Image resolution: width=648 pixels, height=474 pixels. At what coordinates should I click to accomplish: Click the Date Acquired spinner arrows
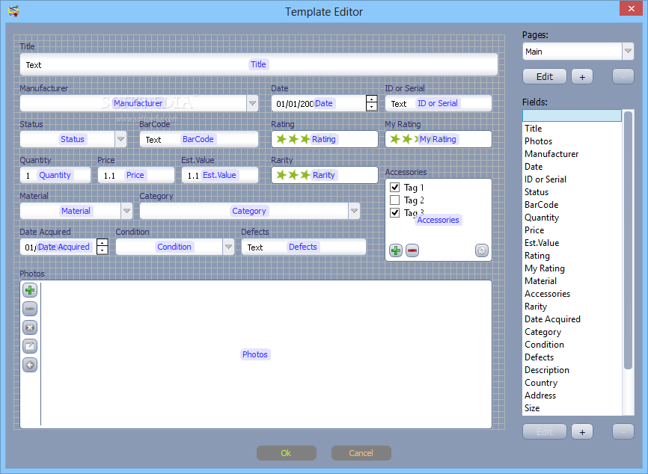click(x=102, y=247)
